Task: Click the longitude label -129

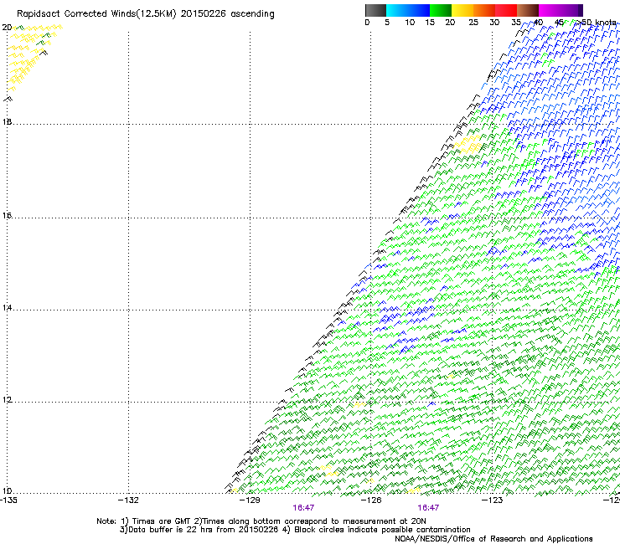Action: (250, 500)
